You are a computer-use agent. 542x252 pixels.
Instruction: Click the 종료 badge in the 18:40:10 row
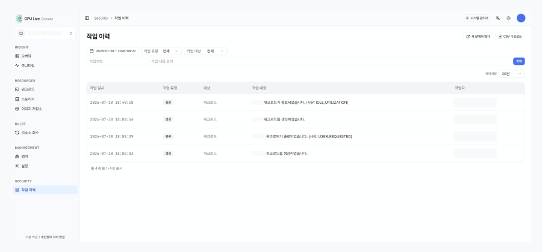(169, 102)
